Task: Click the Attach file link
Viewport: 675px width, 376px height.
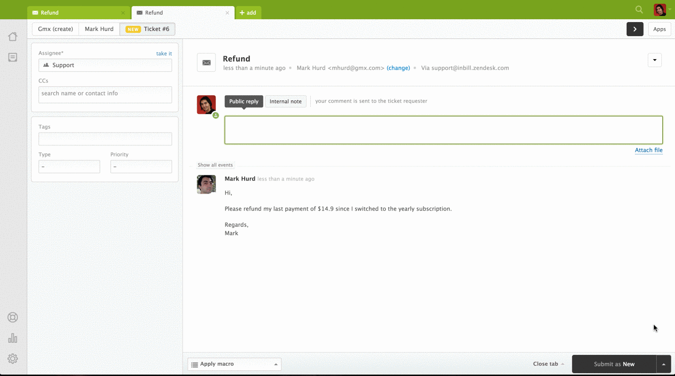Action: coord(649,150)
